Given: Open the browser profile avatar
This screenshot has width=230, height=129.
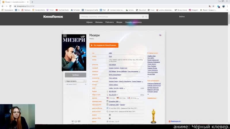Looking at the screenshot, I should pyautogui.click(x=223, y=6).
